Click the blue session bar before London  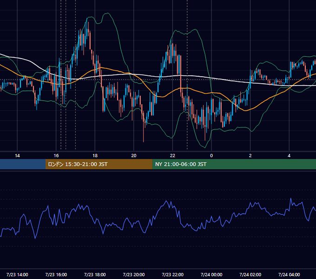23,164
